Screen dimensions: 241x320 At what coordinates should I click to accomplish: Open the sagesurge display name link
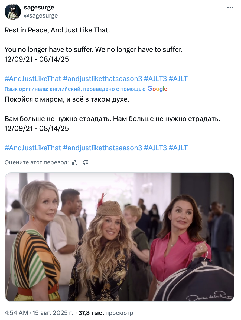39,8
